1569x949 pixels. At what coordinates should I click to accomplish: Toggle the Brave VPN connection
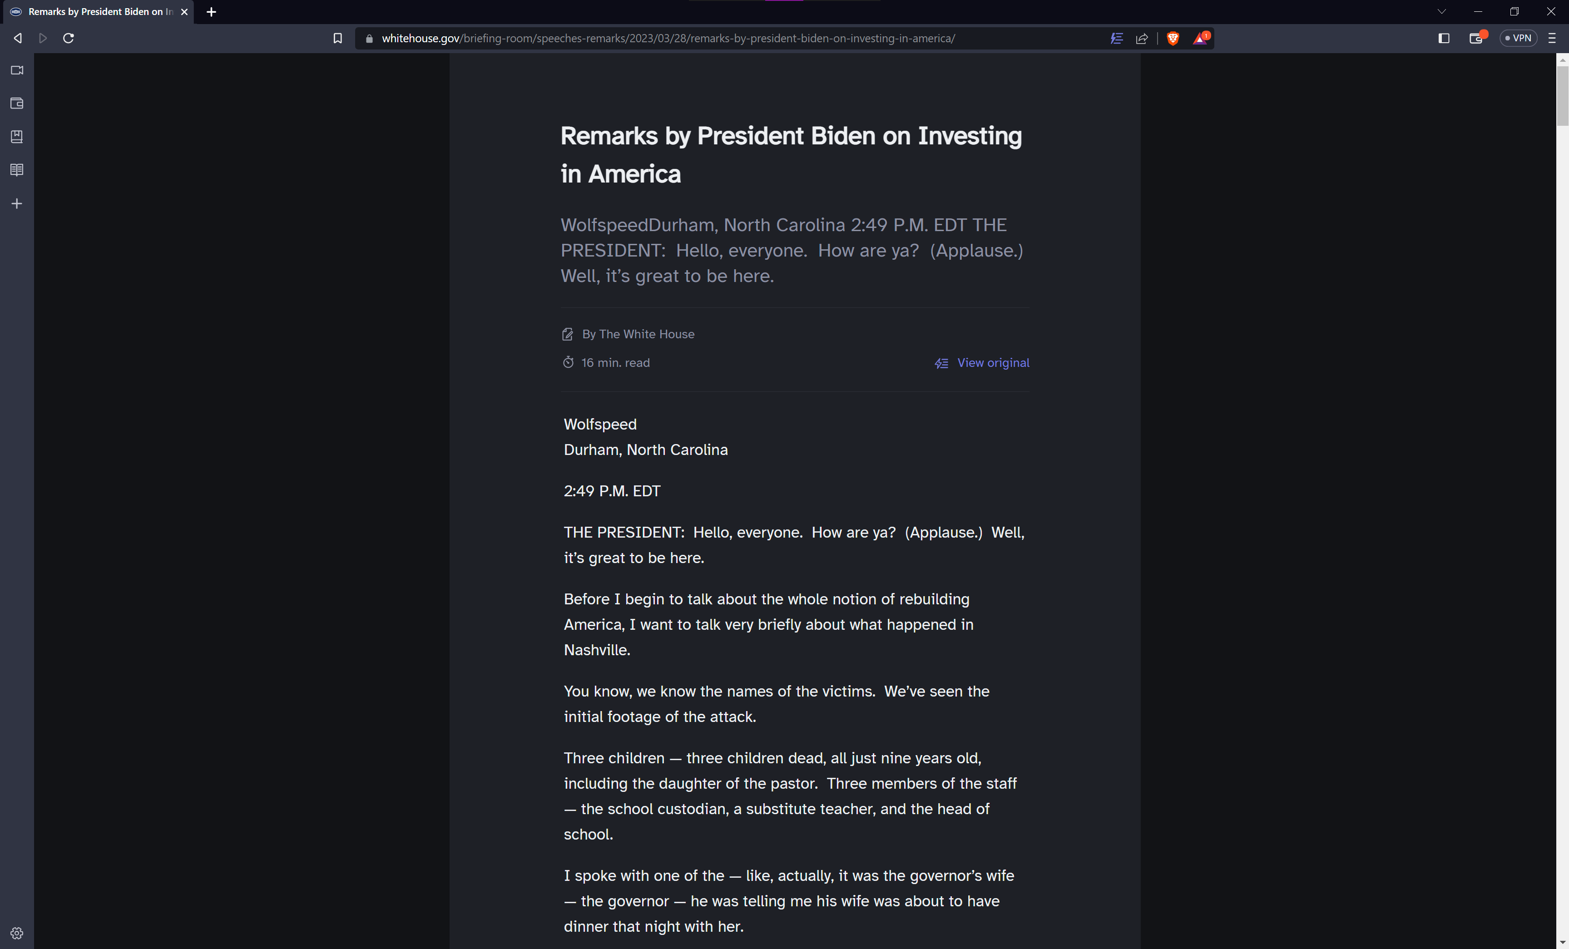pyautogui.click(x=1519, y=38)
